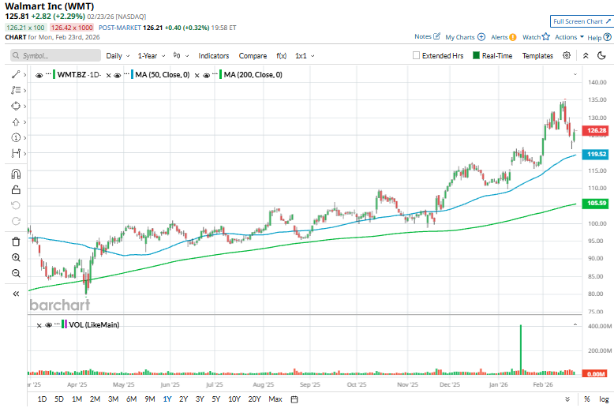Toggle the magnet snap mode
614x408 pixels.
coord(16,174)
